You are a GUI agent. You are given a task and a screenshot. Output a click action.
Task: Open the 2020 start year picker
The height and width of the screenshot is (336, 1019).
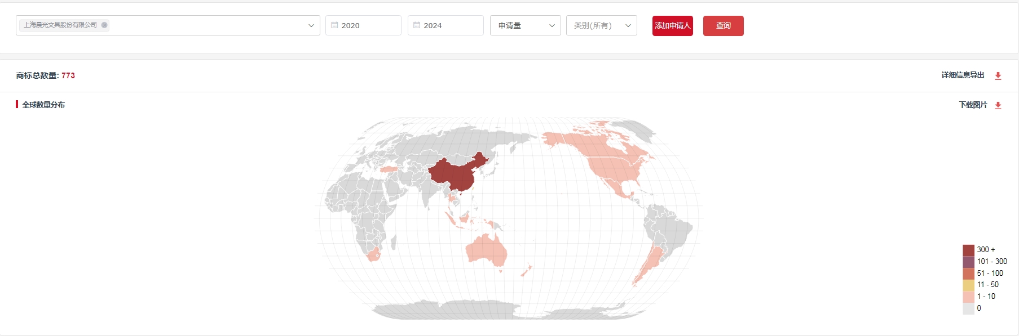363,25
